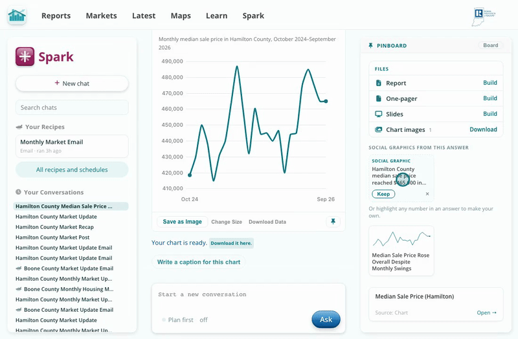Open the Median Sale Price (Hamilton) card

click(x=436, y=304)
